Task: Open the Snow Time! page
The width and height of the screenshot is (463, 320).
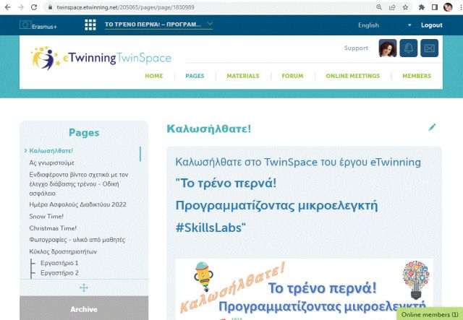Action: (x=46, y=216)
